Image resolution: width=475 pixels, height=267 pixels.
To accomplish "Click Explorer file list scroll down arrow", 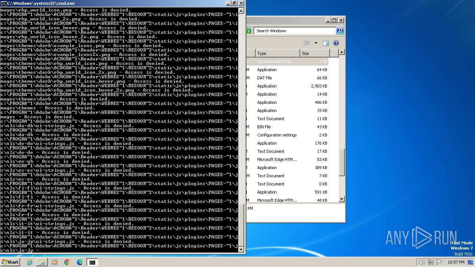I will pyautogui.click(x=342, y=199).
